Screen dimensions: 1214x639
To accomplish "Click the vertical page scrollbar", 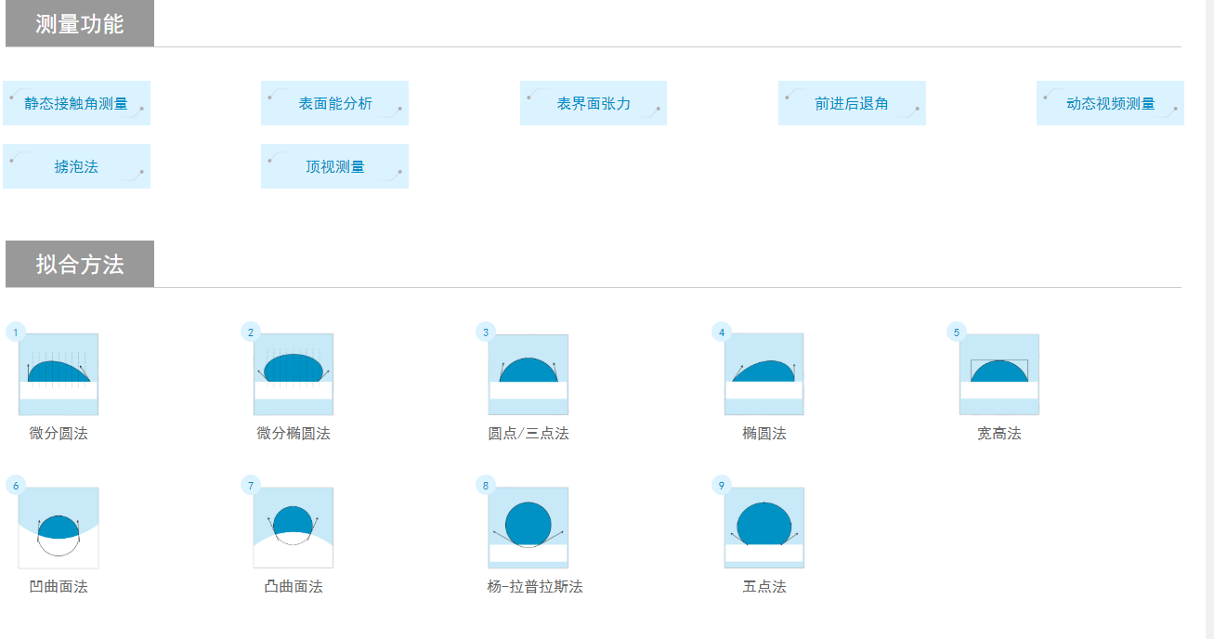I will click(x=1209, y=319).
